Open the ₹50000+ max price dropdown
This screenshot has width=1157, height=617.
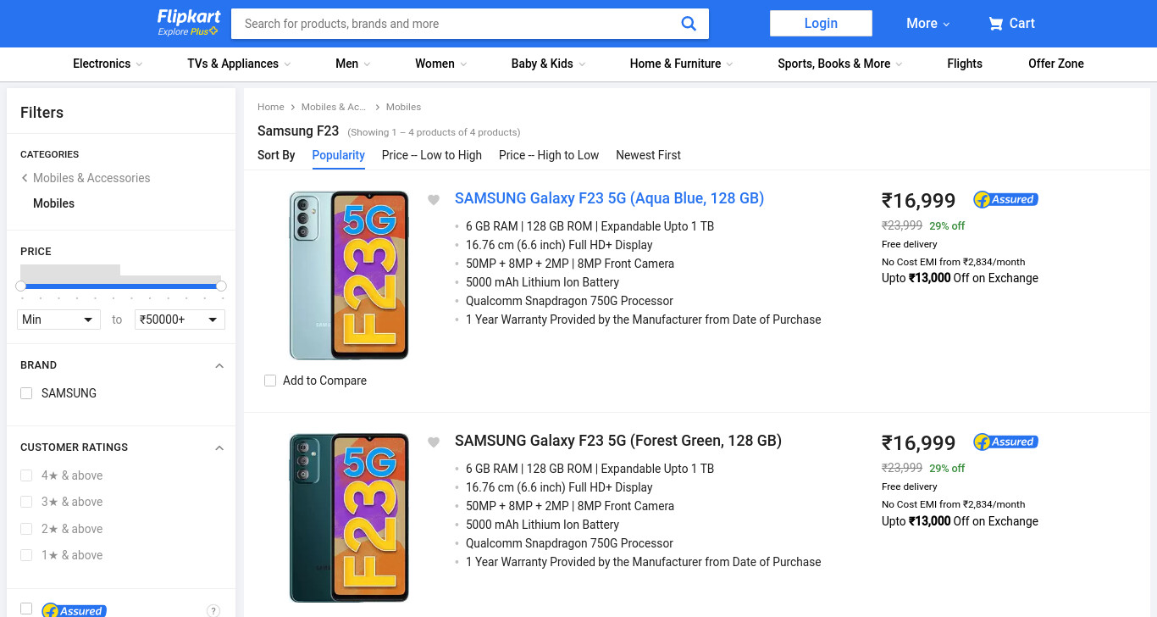(180, 320)
